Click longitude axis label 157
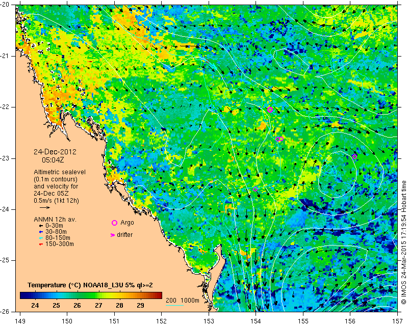408x326 pixels. pyautogui.click(x=398, y=321)
